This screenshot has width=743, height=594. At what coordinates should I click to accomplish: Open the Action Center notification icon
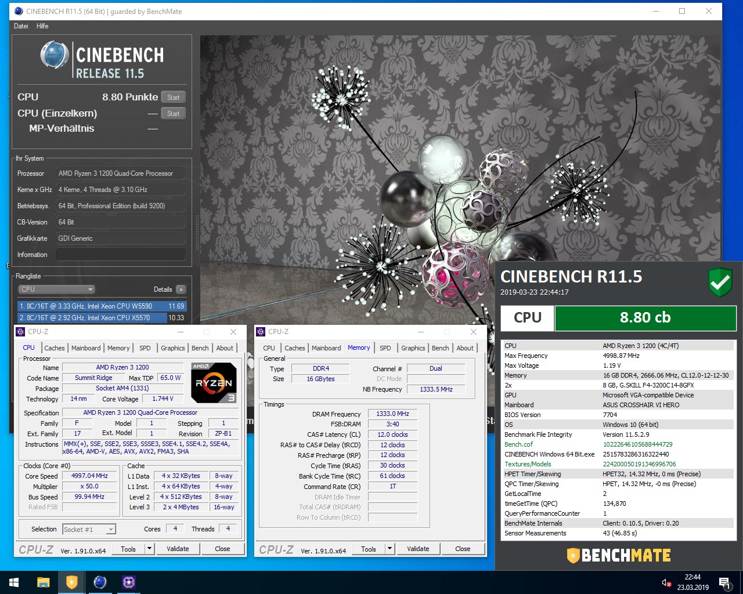tap(724, 582)
